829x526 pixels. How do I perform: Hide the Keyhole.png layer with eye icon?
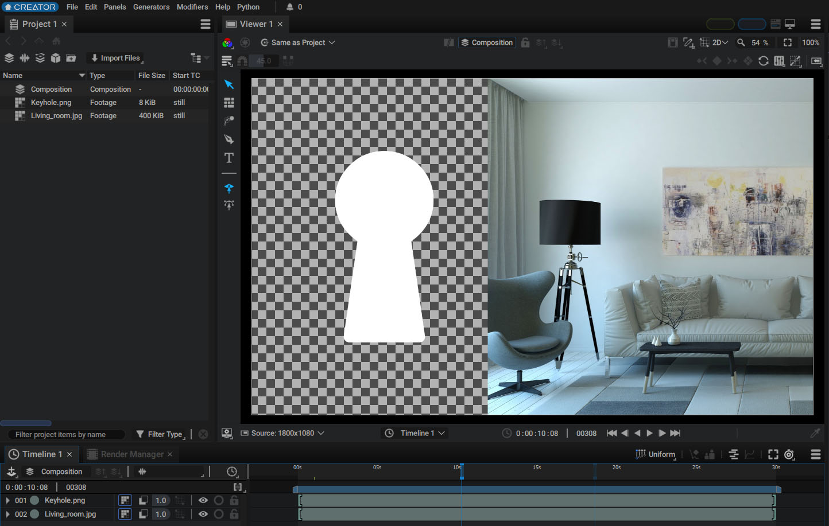pos(203,500)
